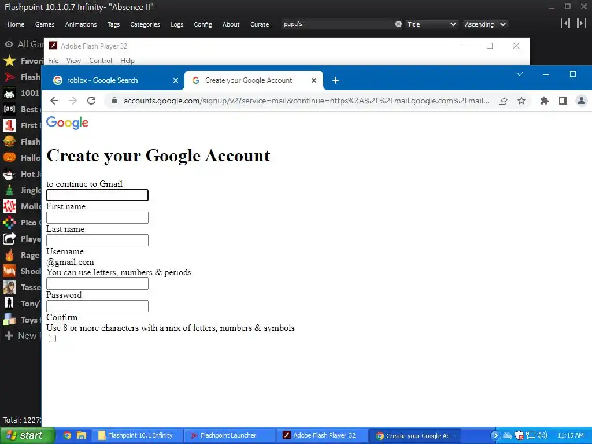Click the Google logo

pos(67,123)
